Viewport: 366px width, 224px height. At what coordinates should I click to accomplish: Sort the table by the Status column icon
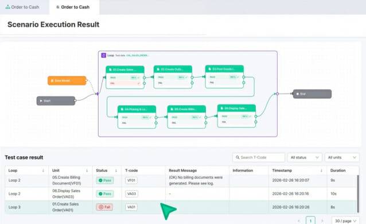coord(116,171)
